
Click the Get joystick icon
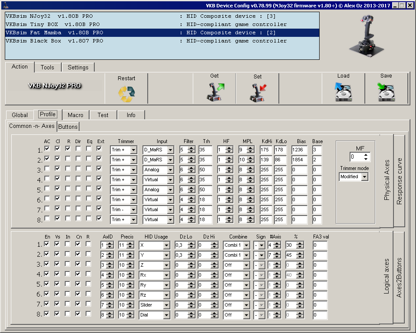coord(215,92)
